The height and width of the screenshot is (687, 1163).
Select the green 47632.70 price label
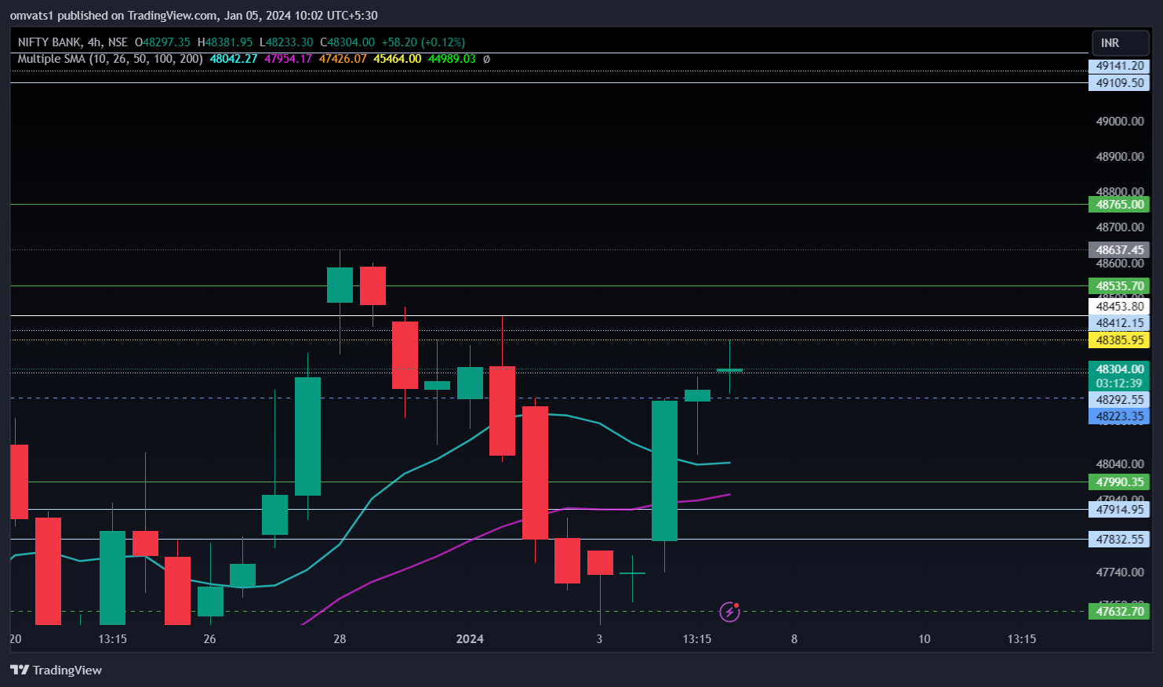point(1119,612)
